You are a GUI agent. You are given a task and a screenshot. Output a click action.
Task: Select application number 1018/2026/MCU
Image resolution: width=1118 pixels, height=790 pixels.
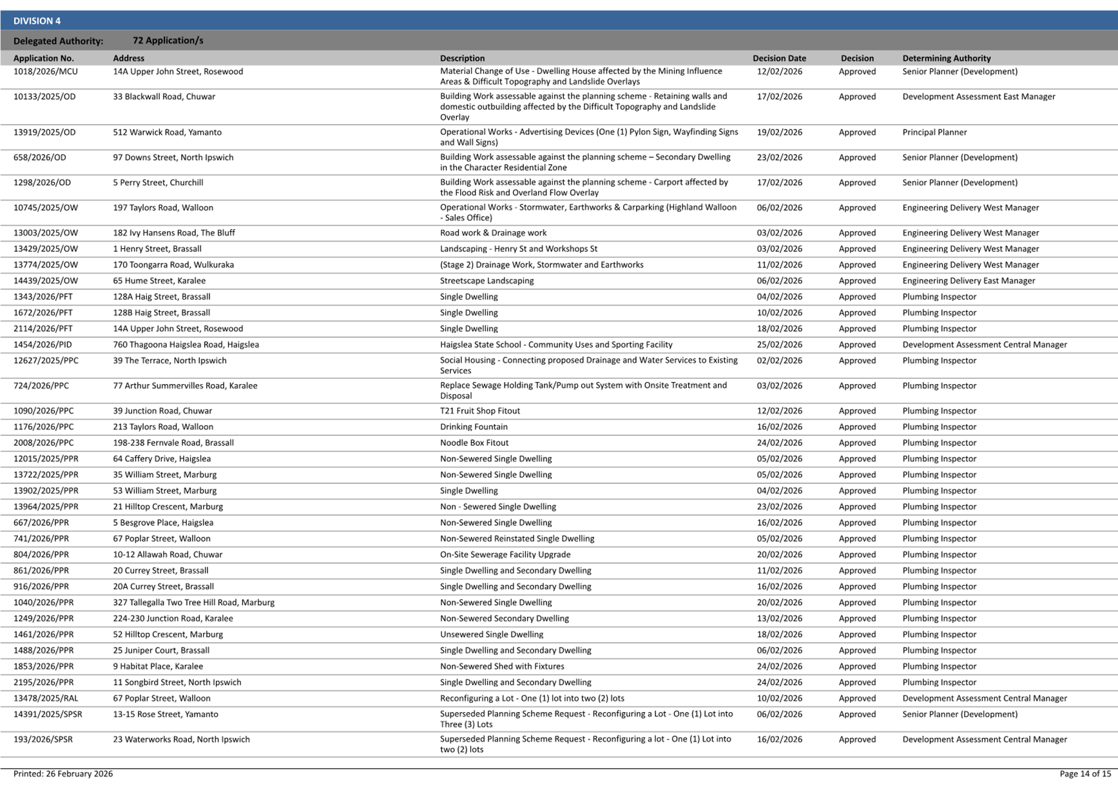pos(45,72)
